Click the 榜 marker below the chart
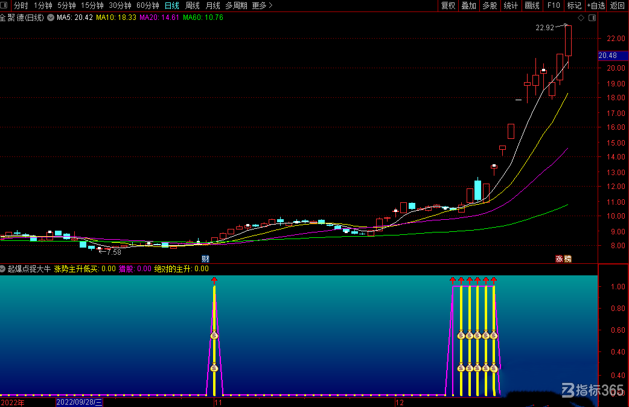The width and height of the screenshot is (629, 407). (567, 259)
